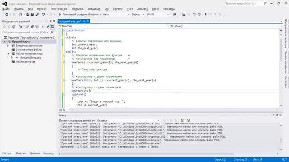Image resolution: width=289 pixels, height=162 pixels.
Task: Click the Sync with Active Document icon
Action: tap(28, 27)
